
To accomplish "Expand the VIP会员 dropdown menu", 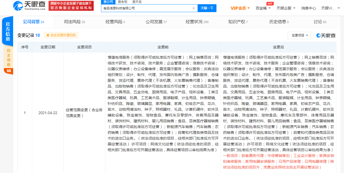I will [x=239, y=8].
